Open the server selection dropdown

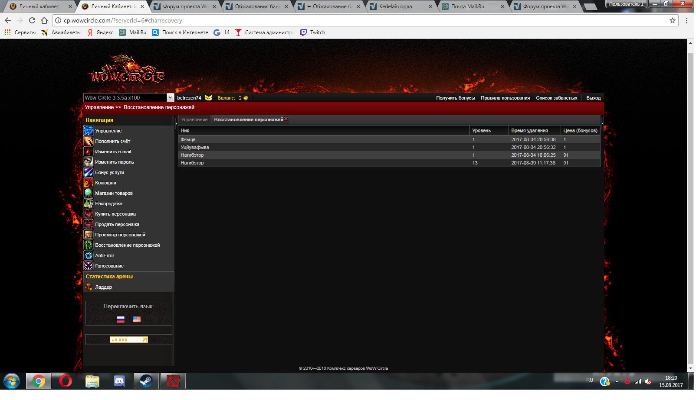tap(171, 98)
